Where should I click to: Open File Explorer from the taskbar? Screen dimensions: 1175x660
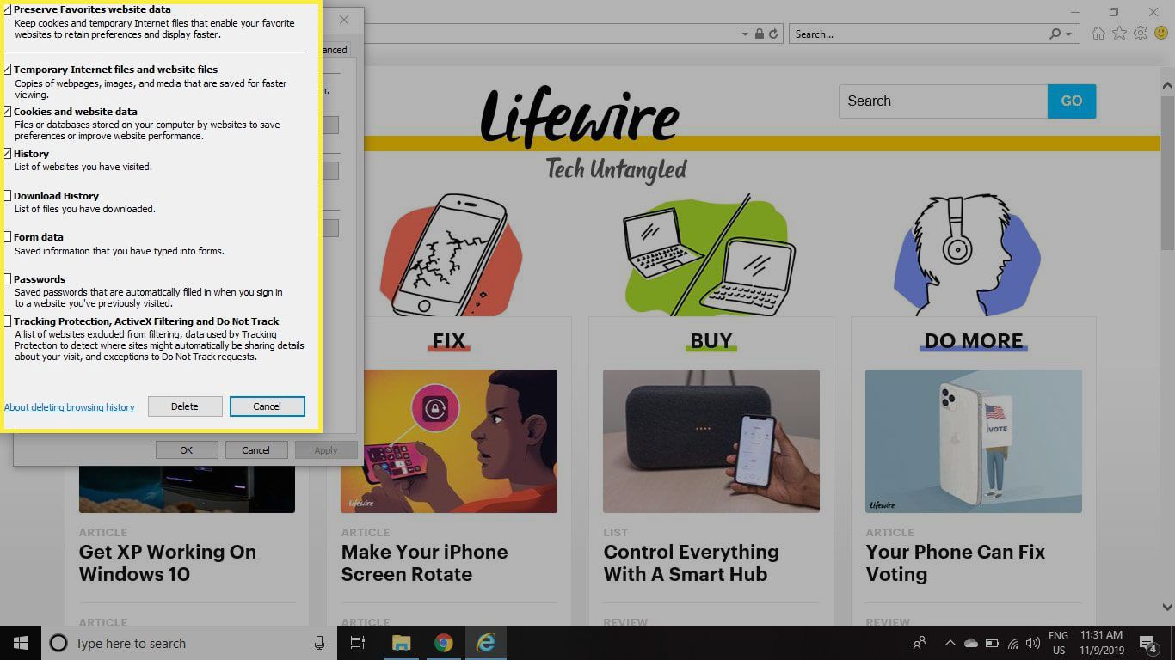tap(402, 643)
